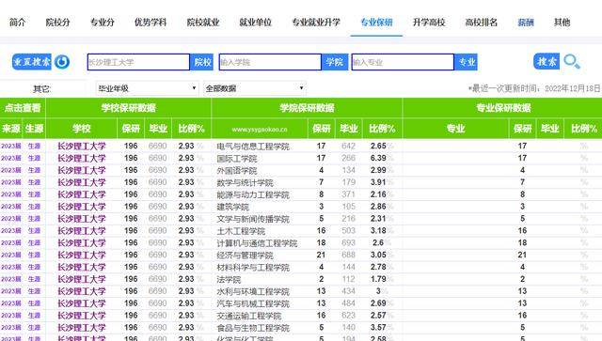Click the 点击查看 header cell
The image size is (602, 341).
click(23, 108)
